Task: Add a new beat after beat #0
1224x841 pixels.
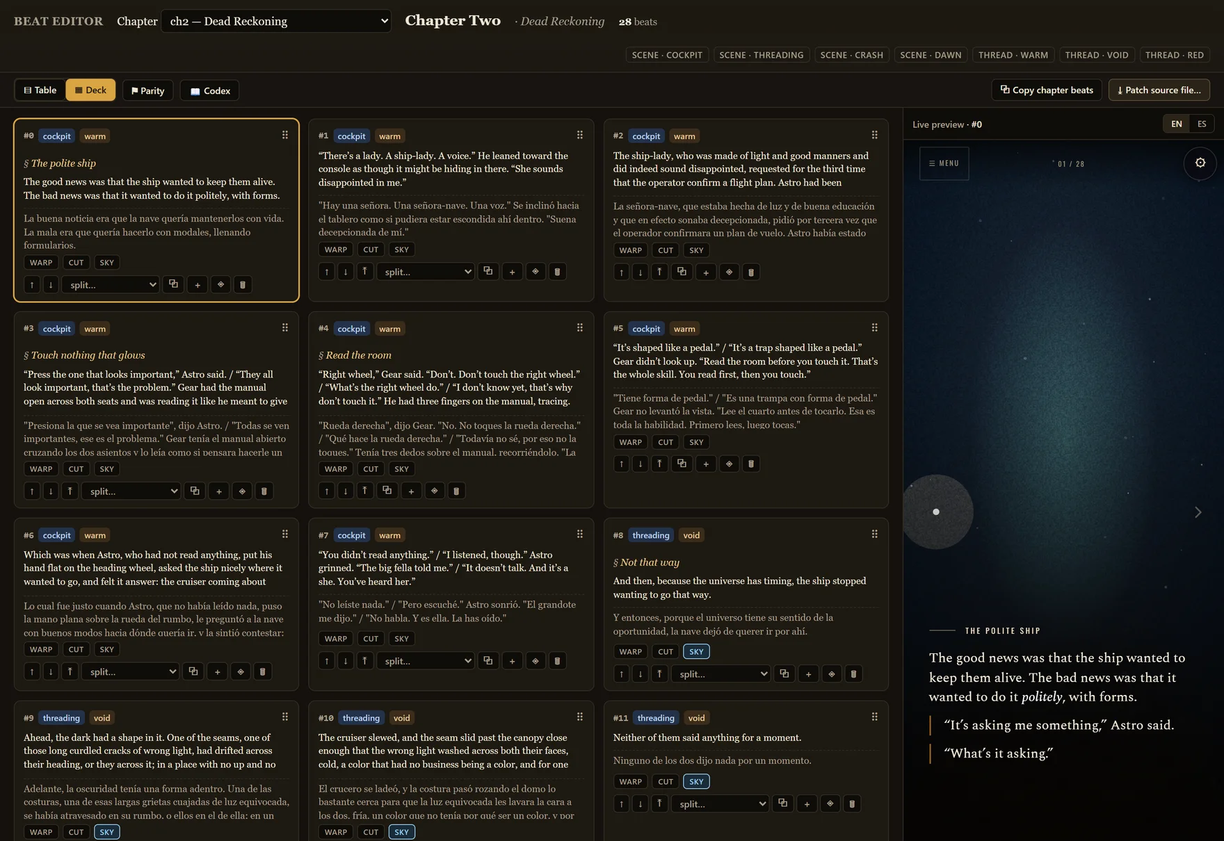Action: point(198,284)
